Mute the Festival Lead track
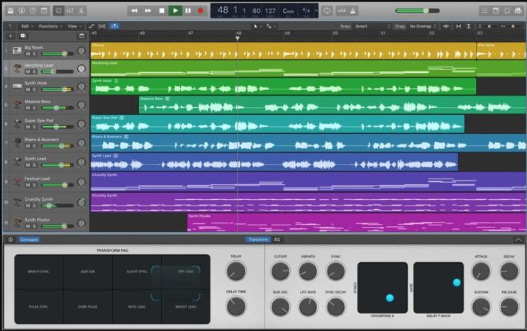The width and height of the screenshot is (527, 331). tap(28, 185)
